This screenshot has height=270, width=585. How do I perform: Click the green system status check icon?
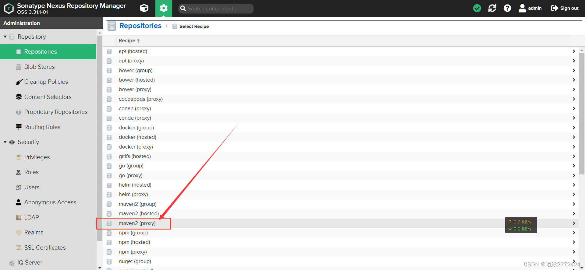[477, 8]
